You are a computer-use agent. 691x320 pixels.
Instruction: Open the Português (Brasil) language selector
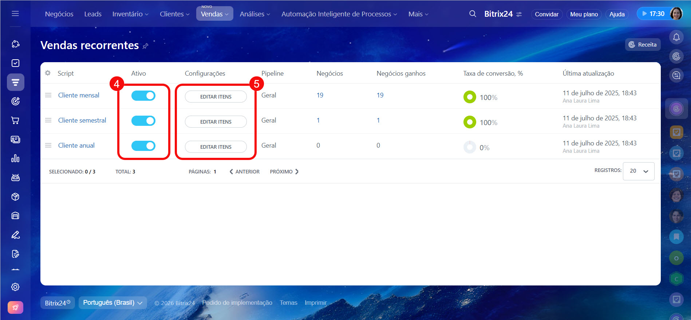pyautogui.click(x=112, y=303)
